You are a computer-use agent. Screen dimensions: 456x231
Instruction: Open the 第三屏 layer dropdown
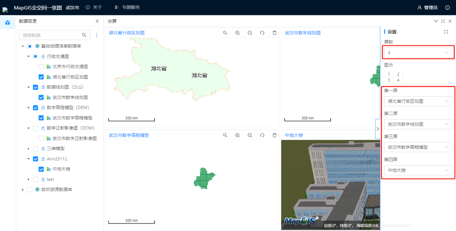point(418,147)
